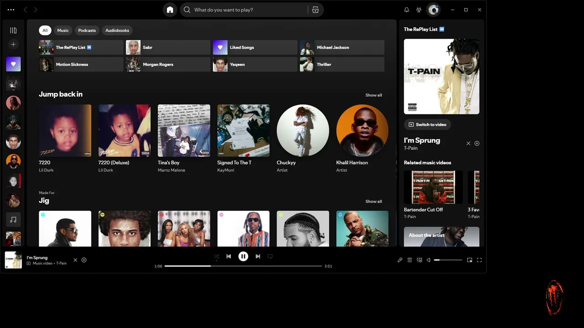Open the Motion Sickness shortcut tile

point(81,64)
